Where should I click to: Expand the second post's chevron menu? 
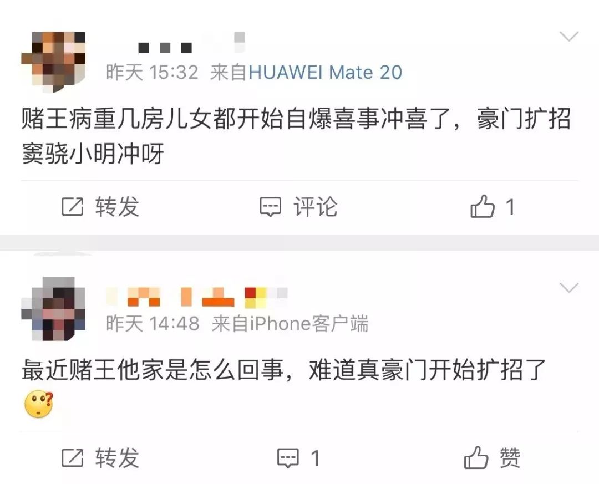(569, 288)
